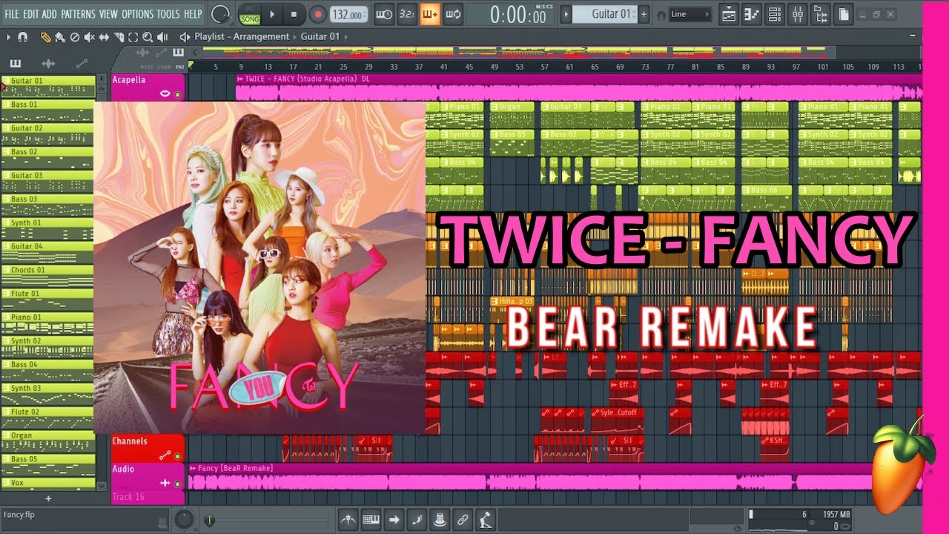Select the slip tool in playlist toolbar
The width and height of the screenshot is (949, 534).
tap(104, 36)
